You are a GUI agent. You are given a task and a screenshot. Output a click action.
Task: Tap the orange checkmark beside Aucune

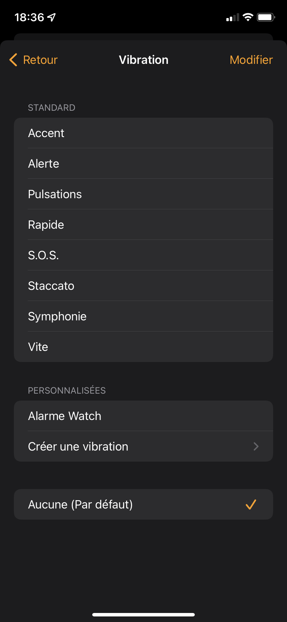(x=251, y=504)
